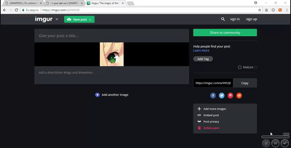Screen dimensions: 291x148
Task: Open the dropdown arrow beside imgur logo
Action: pyautogui.click(x=57, y=19)
